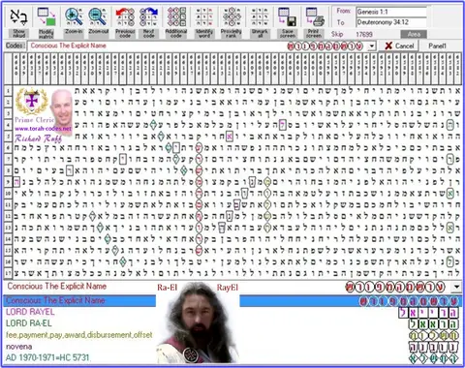Click the Codes: label
Image resolution: width=465 pixels, height=368 pixels.
click(15, 46)
